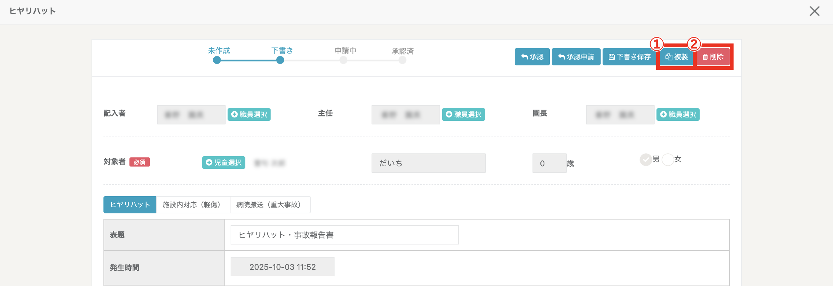Open 職員選択 for 主任
Viewport: 833px width, 286px height.
(463, 115)
